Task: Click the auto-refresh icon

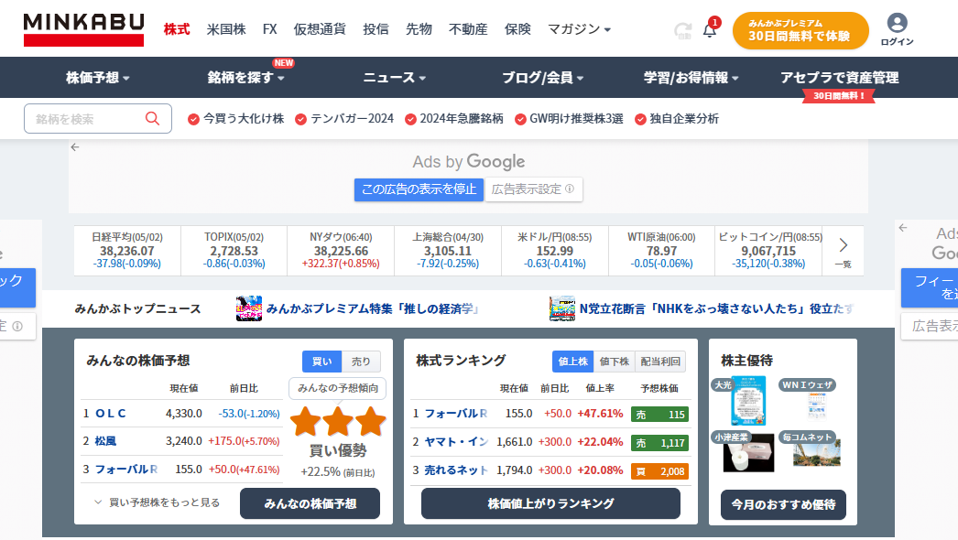Action: pyautogui.click(x=682, y=30)
